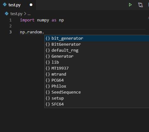Pick Generator from the suggestion list
Image resolution: width=149 pixels, height=132 pixels.
point(97,56)
